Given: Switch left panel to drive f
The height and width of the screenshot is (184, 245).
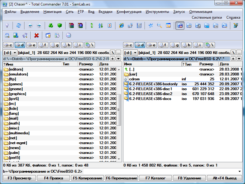Looking at the screenshot, I should [x=43, y=45].
